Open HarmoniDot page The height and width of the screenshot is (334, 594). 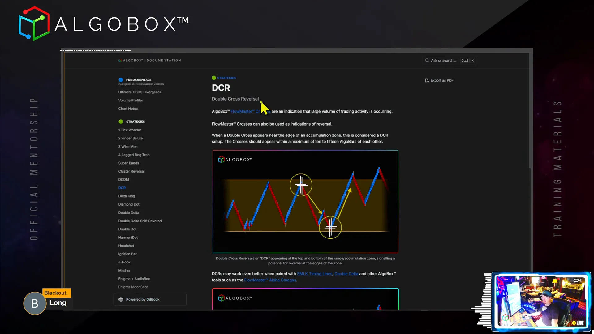pyautogui.click(x=128, y=238)
